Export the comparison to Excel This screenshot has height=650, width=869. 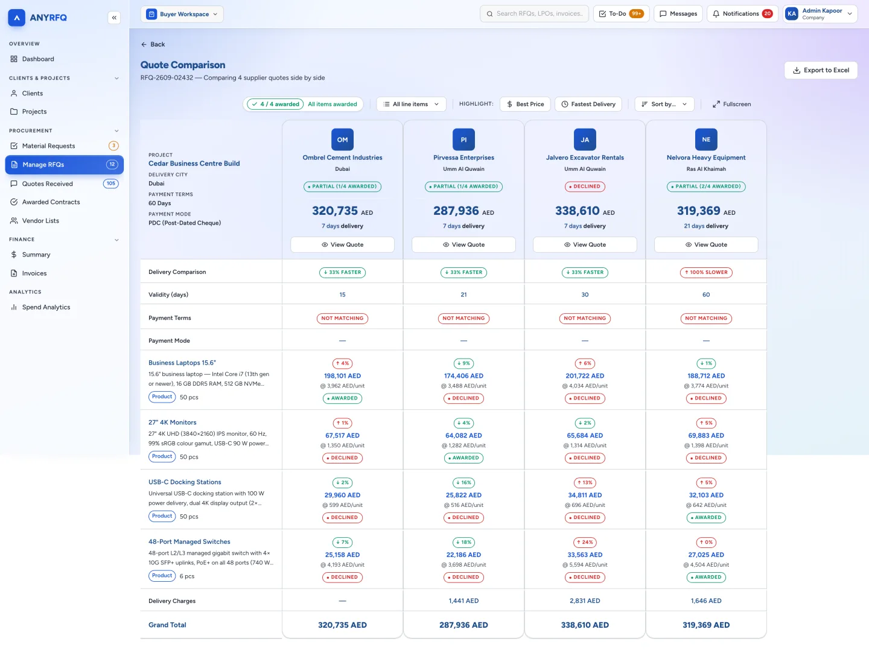pyautogui.click(x=821, y=70)
